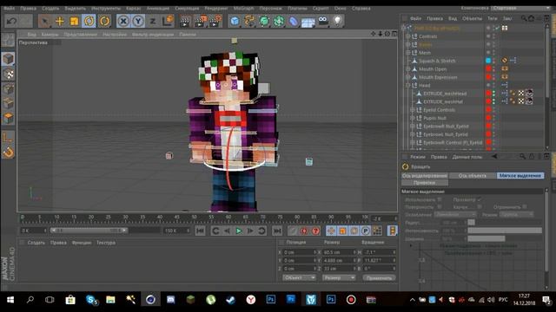Render to Picture Viewer icon
556x312 pixels.
pos(201,21)
